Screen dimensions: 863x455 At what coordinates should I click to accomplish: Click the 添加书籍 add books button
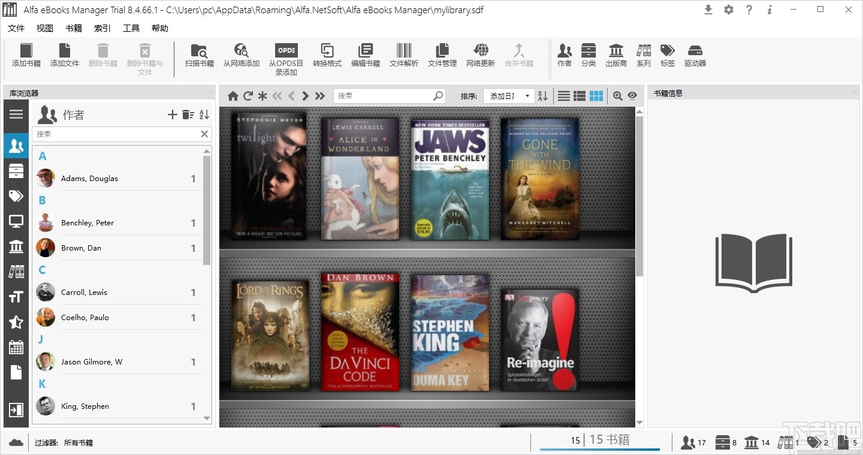25,57
